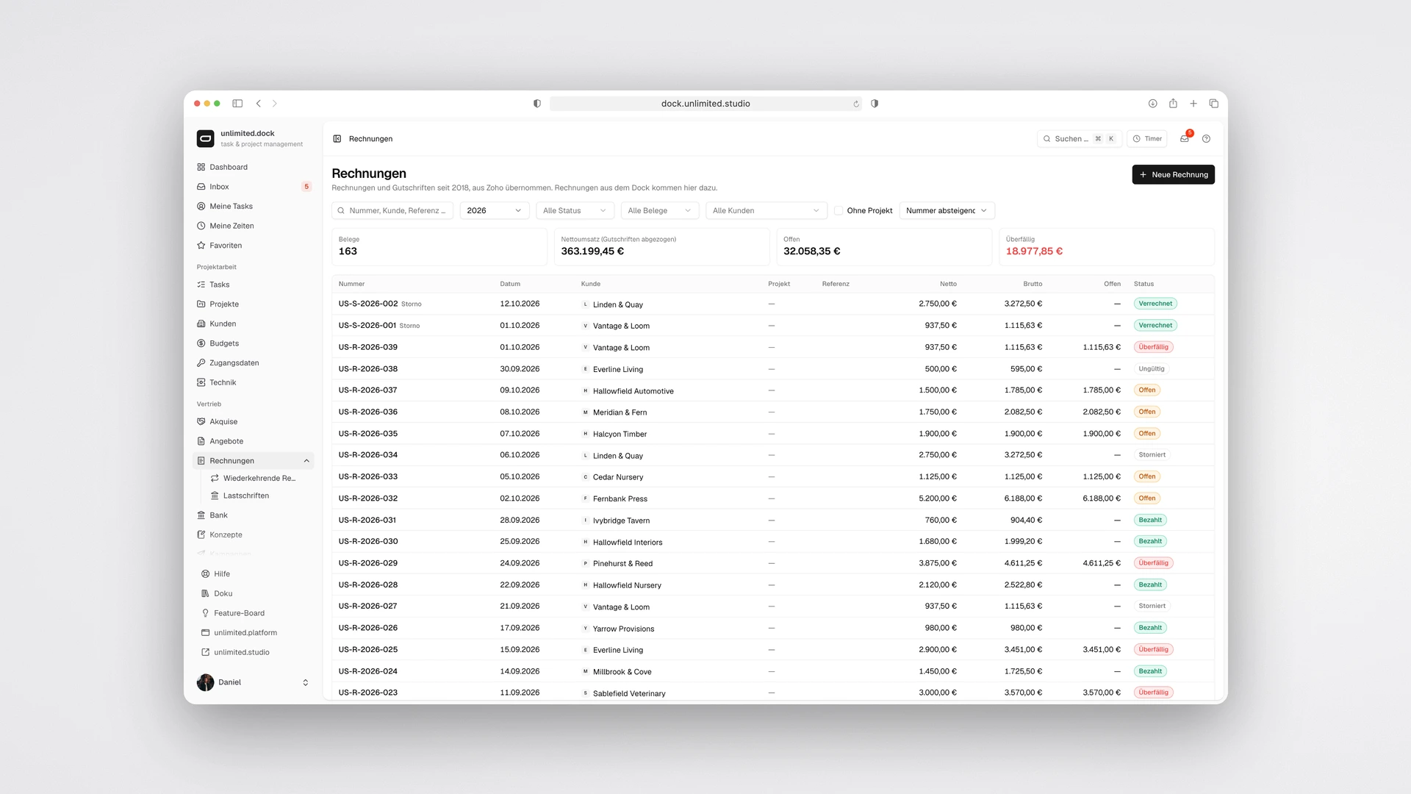Open the notifications inbox icon in header
1411x794 pixels.
[1184, 138]
